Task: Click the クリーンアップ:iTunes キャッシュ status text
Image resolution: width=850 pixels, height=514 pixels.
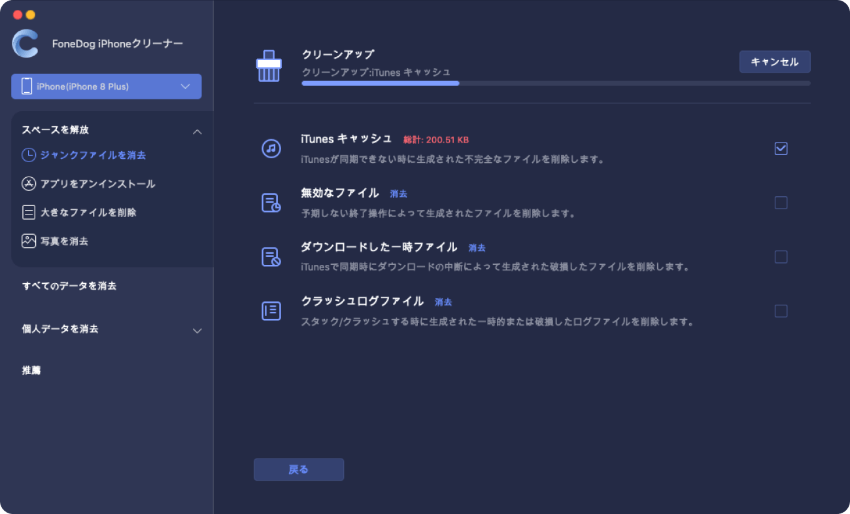Action: coord(376,72)
